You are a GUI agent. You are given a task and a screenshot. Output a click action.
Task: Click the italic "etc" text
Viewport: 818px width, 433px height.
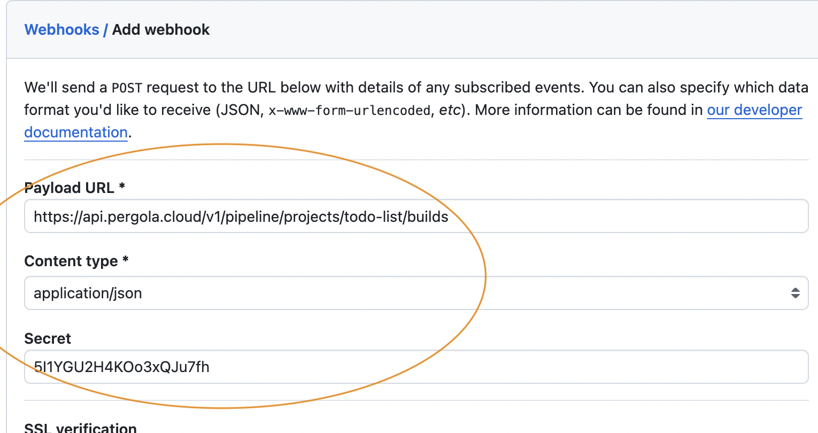(450, 110)
